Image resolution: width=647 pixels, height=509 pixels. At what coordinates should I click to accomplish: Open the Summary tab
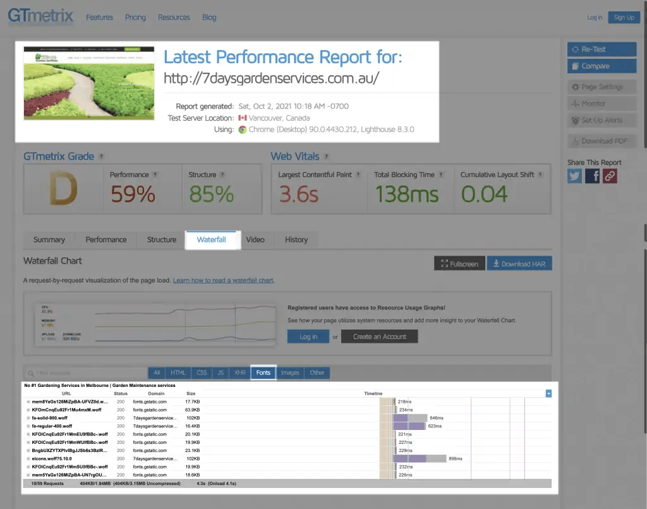(x=49, y=240)
